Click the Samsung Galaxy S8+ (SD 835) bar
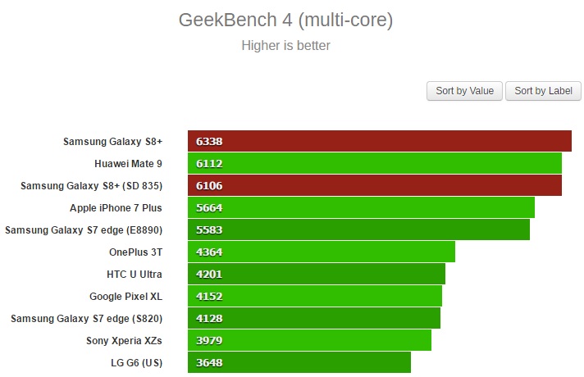Viewport: 584px width, 377px height. coord(374,185)
